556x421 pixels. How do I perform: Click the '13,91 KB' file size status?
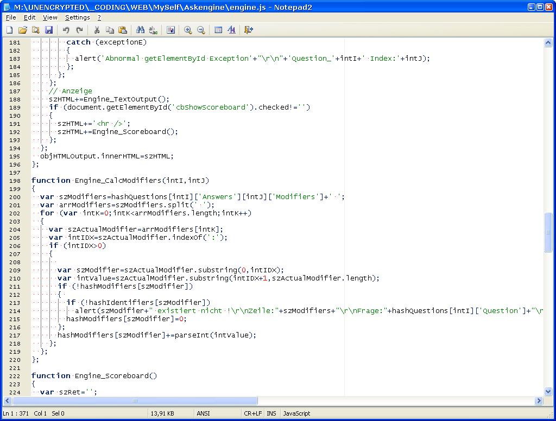[162, 413]
